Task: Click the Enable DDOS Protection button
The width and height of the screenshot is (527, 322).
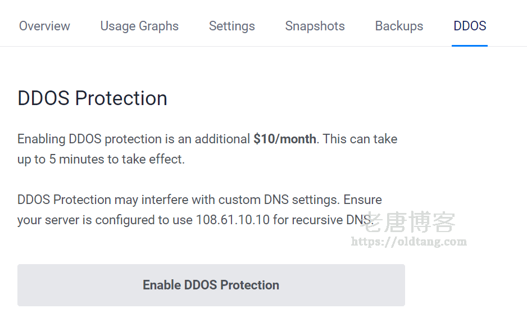Action: pyautogui.click(x=211, y=285)
